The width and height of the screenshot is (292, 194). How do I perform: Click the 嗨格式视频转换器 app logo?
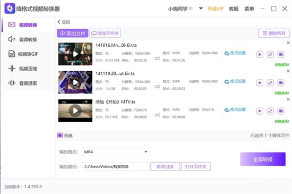(x=10, y=9)
